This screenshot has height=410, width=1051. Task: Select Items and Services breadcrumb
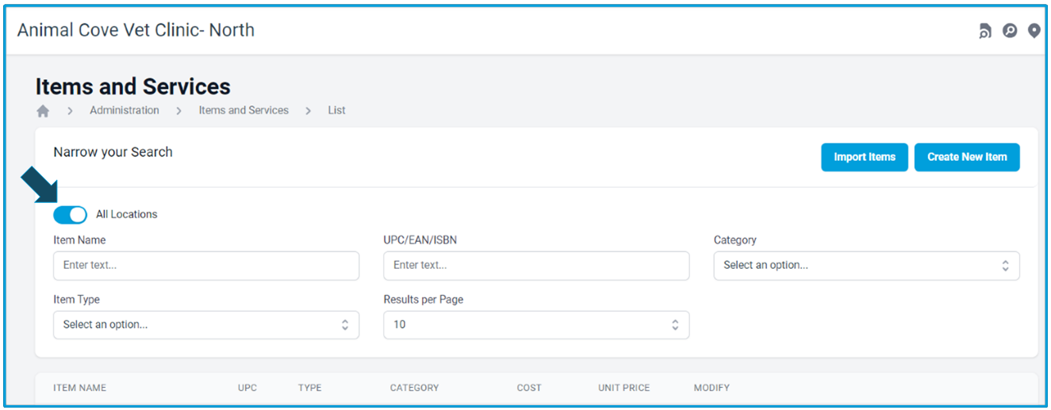[x=244, y=110]
